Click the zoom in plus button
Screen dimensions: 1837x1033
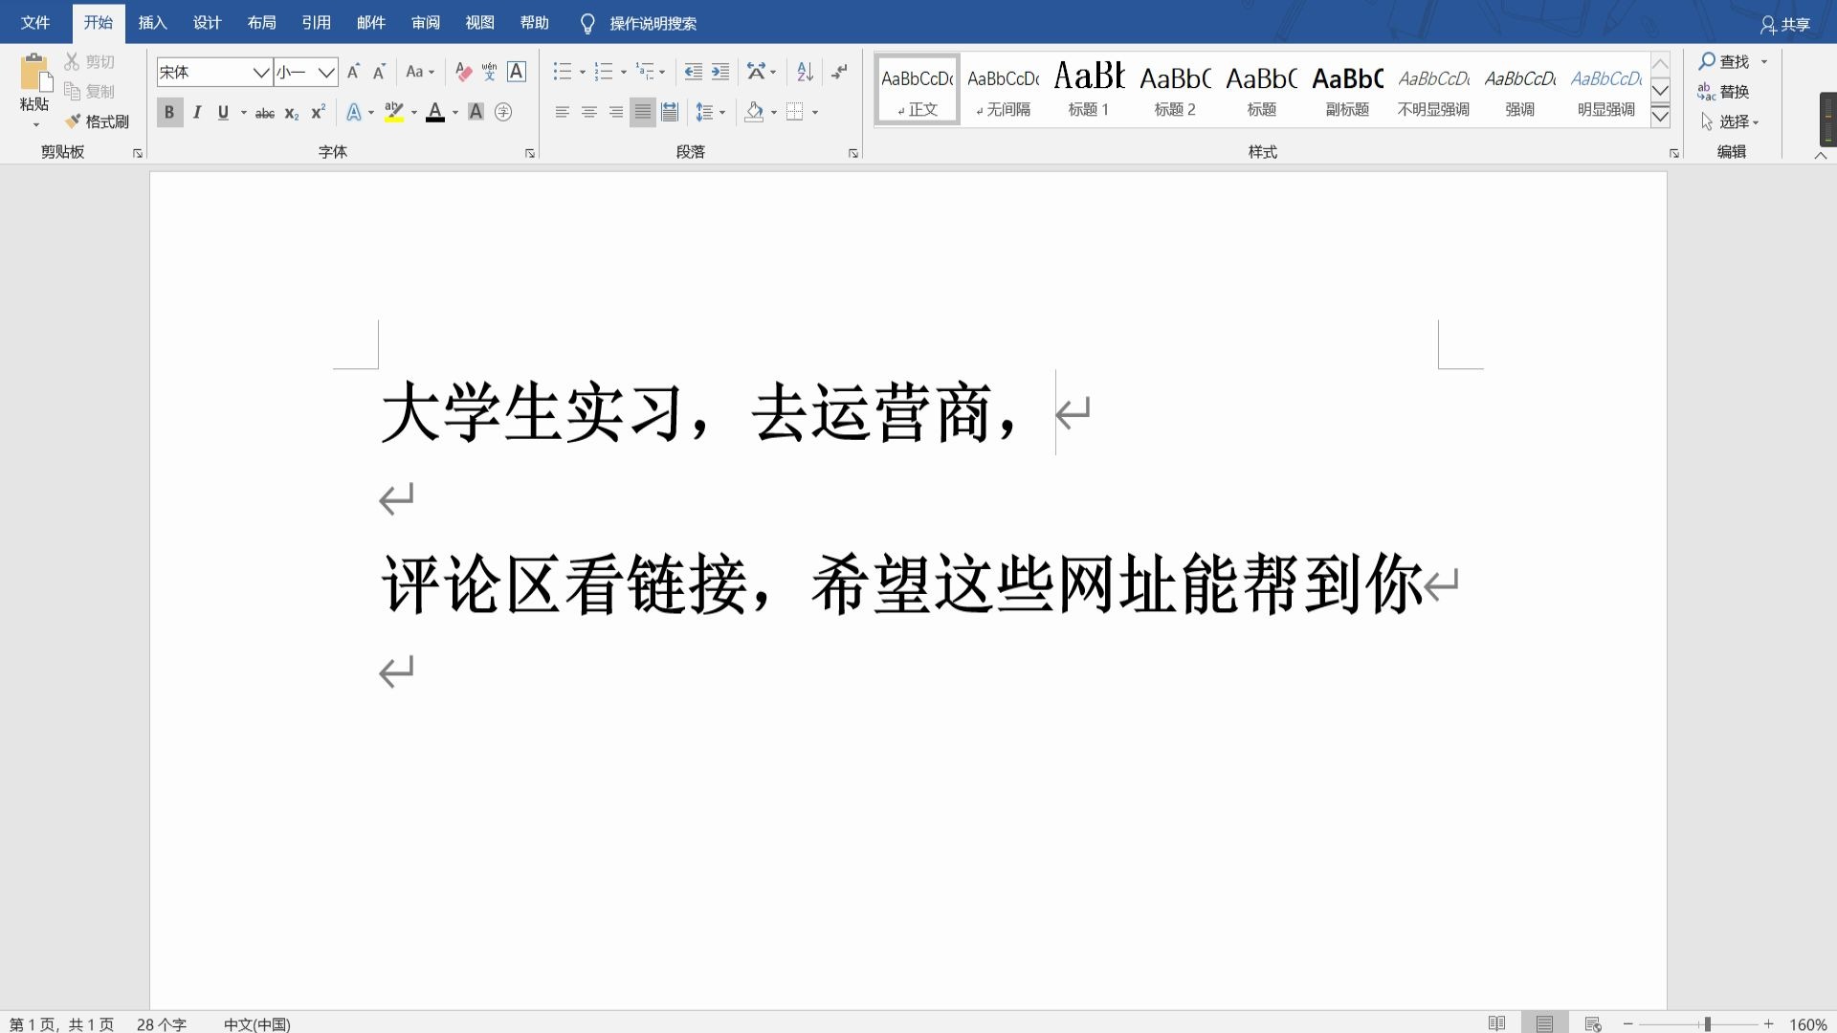[x=1769, y=1024]
